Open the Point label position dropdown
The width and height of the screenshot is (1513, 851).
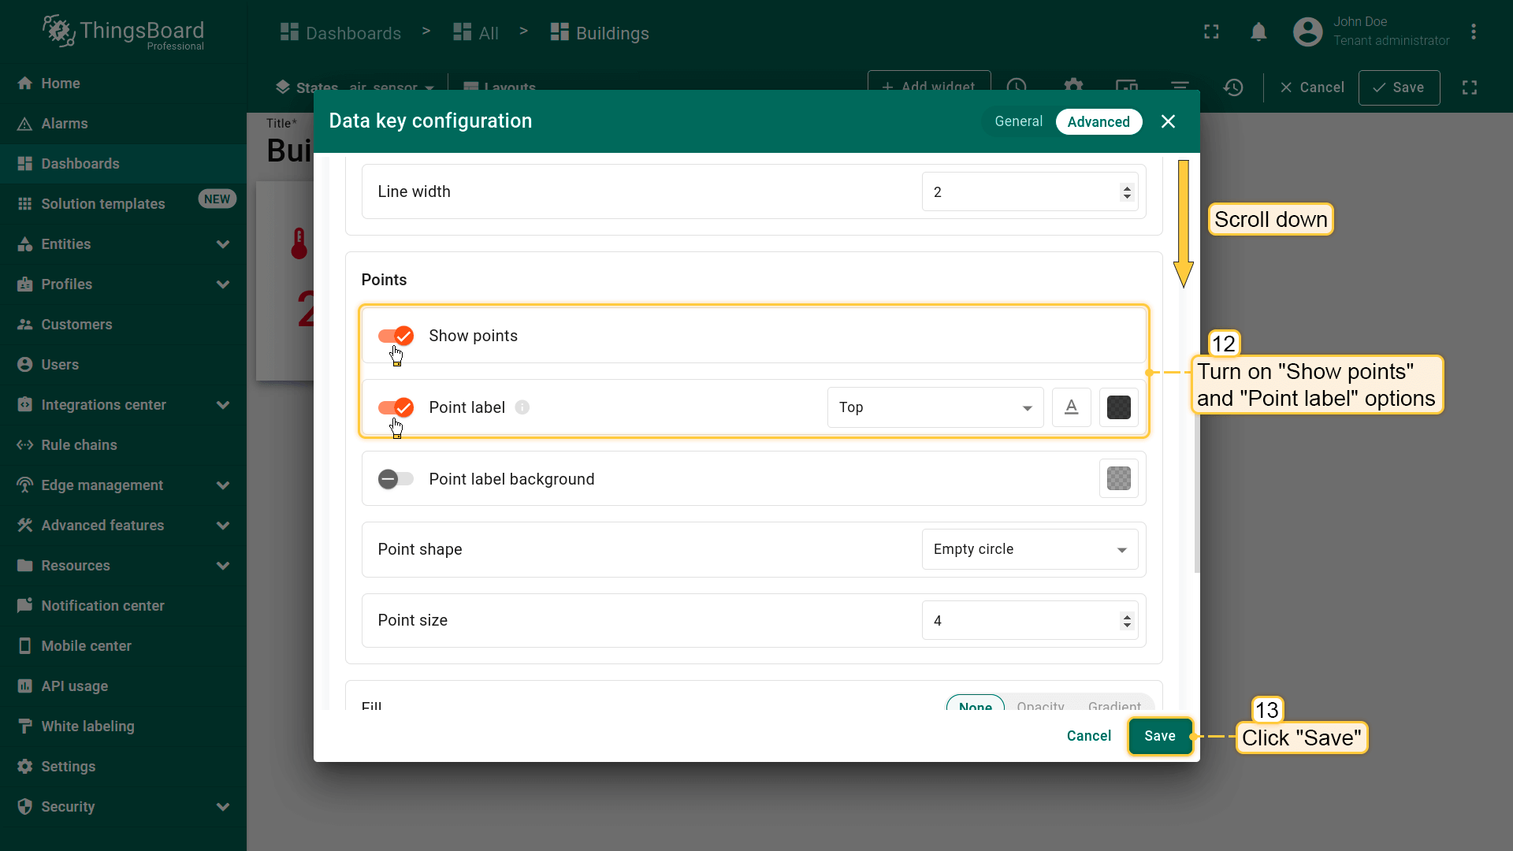(935, 407)
